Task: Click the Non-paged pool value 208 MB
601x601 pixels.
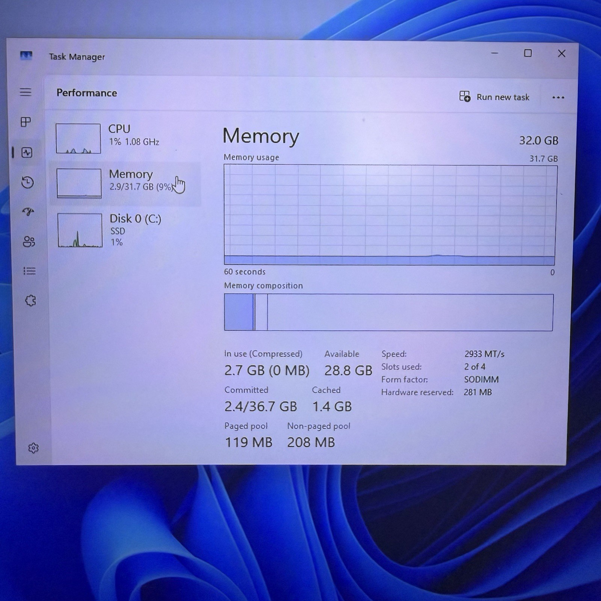Action: pos(311,442)
